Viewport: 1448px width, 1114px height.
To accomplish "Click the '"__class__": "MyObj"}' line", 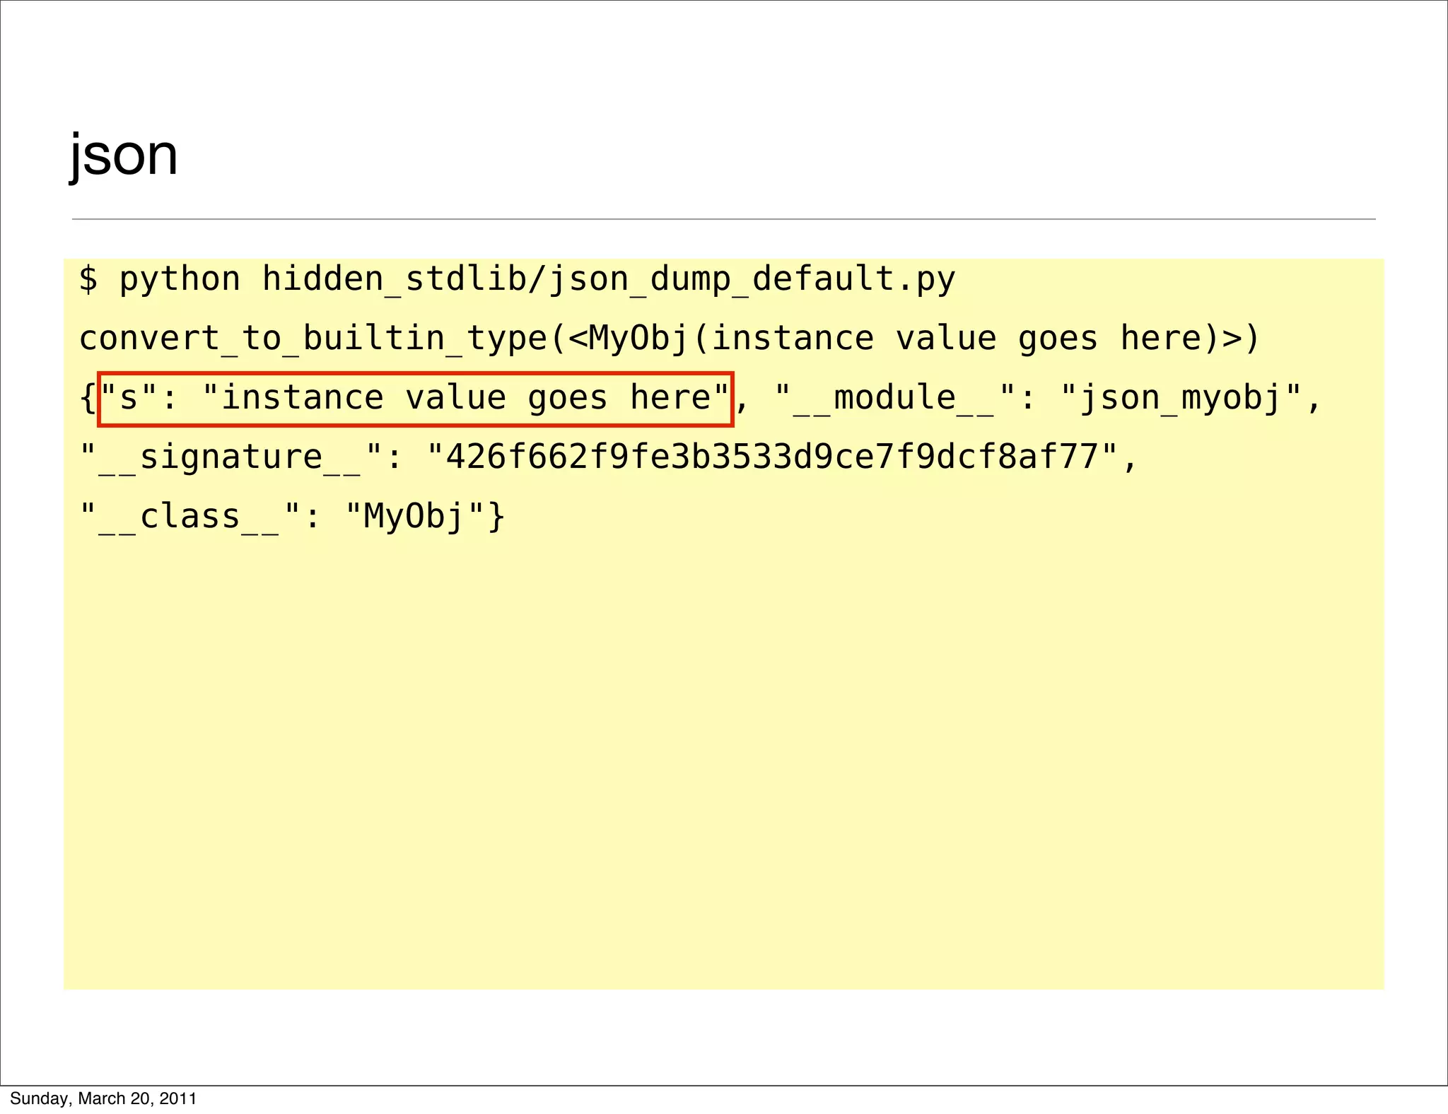I will (x=292, y=517).
